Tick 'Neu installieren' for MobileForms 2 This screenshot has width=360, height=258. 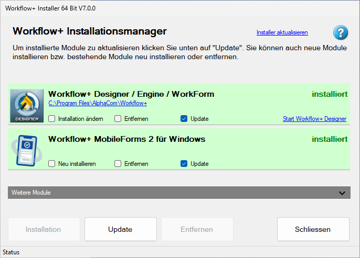tap(51, 164)
